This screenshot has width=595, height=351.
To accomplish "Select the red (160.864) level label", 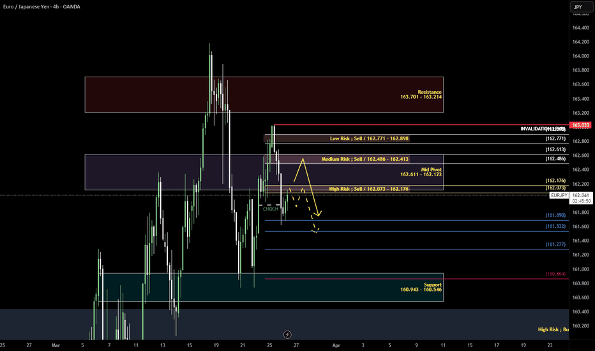I will [555, 274].
